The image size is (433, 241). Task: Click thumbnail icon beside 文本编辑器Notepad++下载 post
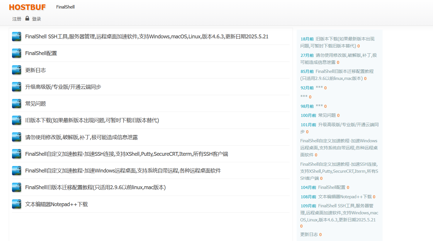coord(16,204)
